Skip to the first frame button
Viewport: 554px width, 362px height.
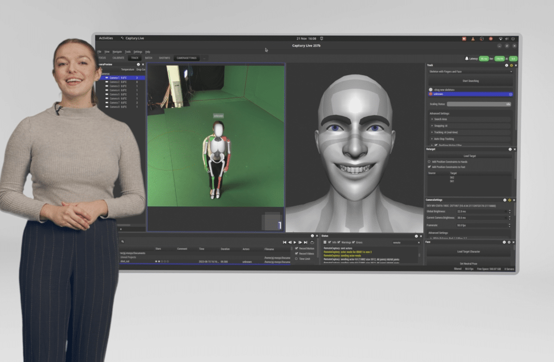[284, 243]
